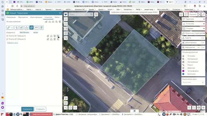
Task: Click header row vertices icon
Action: (49, 22)
